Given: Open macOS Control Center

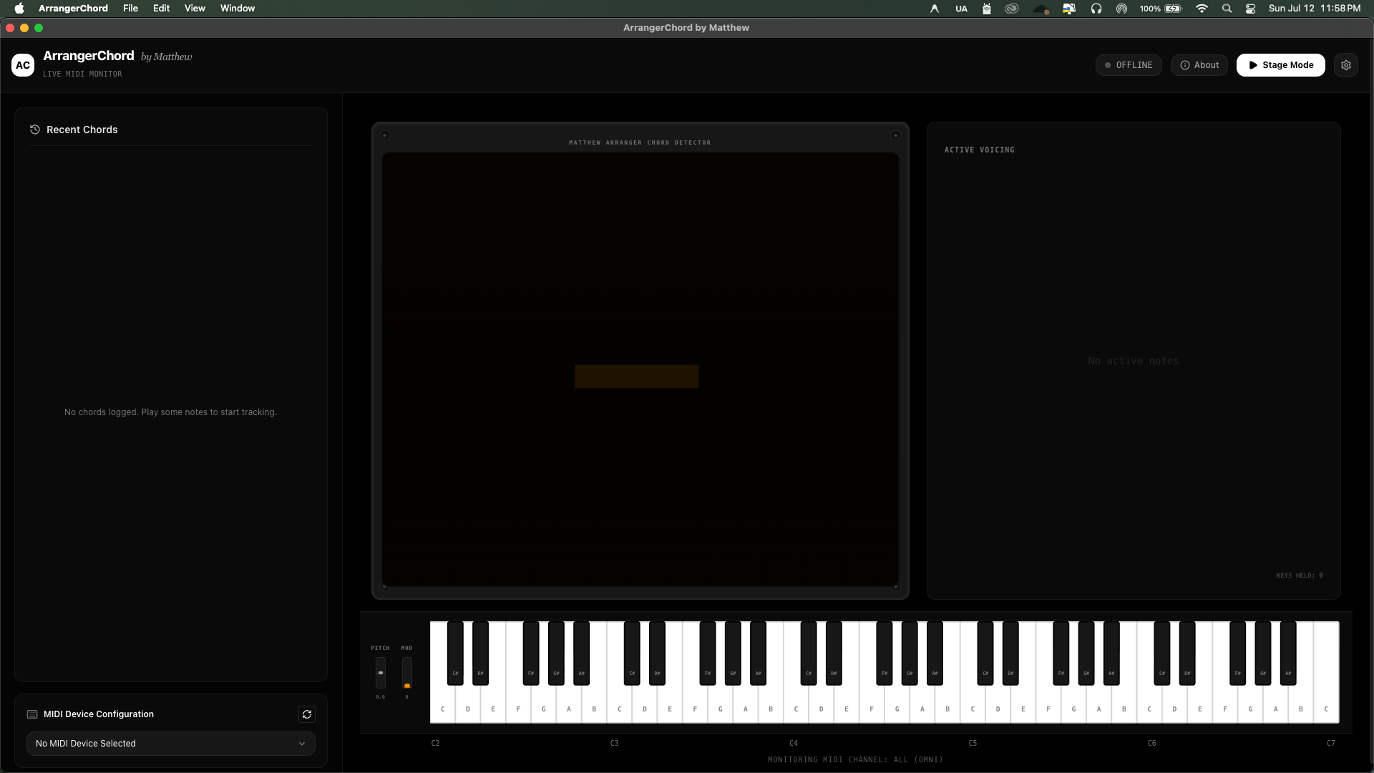Looking at the screenshot, I should tap(1251, 9).
